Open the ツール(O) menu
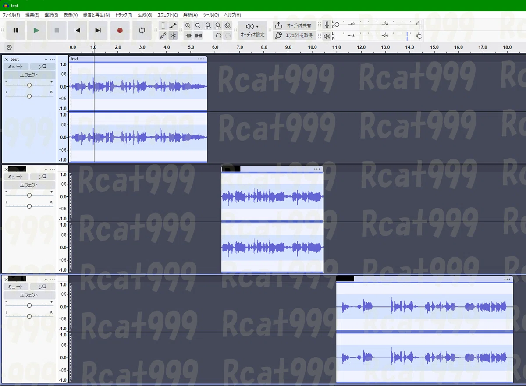The width and height of the screenshot is (526, 386). [211, 15]
